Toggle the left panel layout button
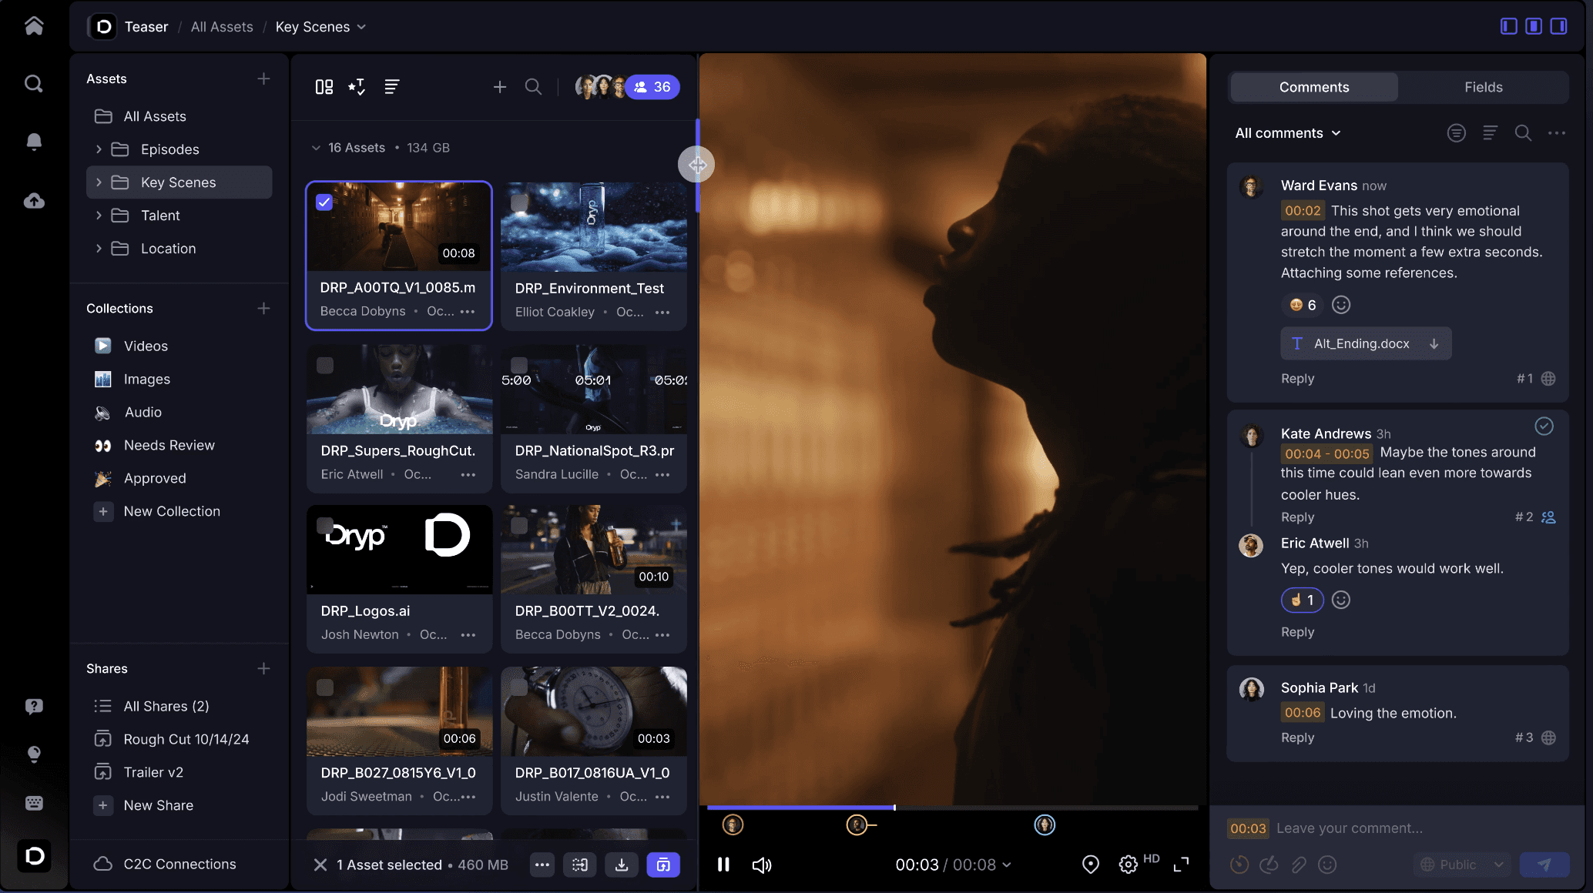Viewport: 1593px width, 893px height. click(1509, 26)
